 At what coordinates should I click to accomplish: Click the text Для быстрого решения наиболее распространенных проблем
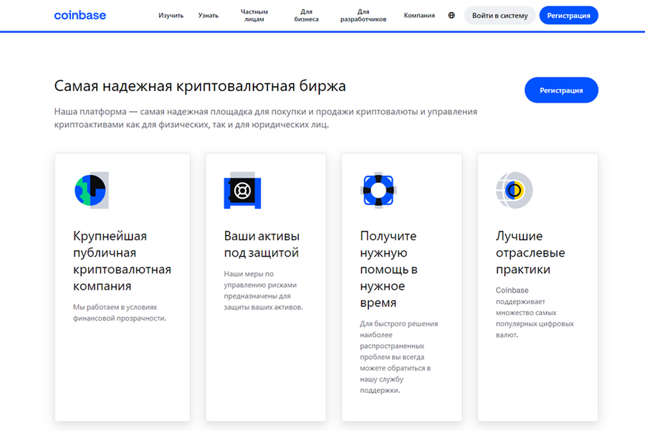pos(399,357)
